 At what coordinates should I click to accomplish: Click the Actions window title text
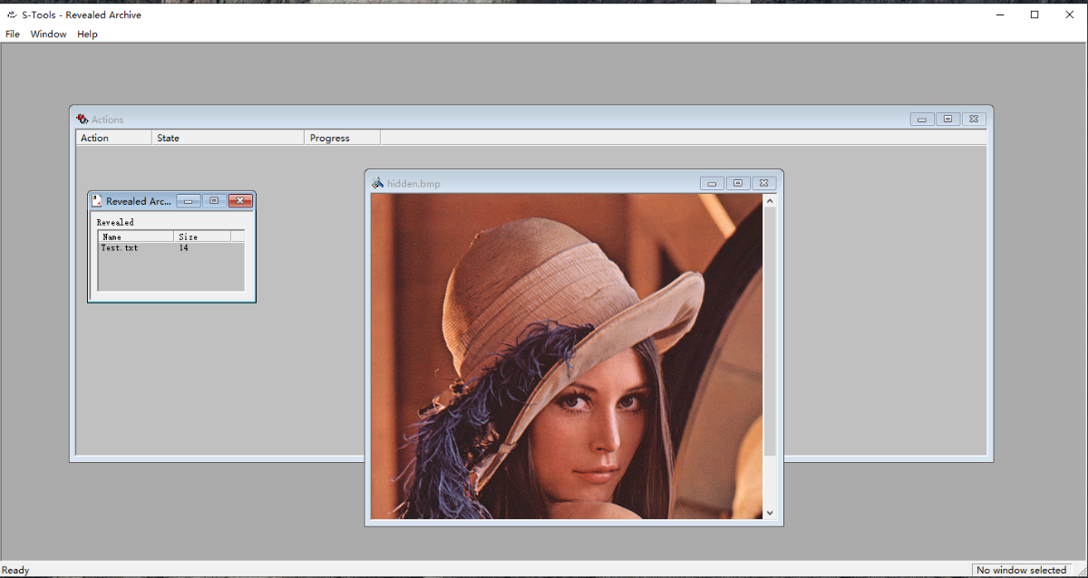(x=107, y=120)
